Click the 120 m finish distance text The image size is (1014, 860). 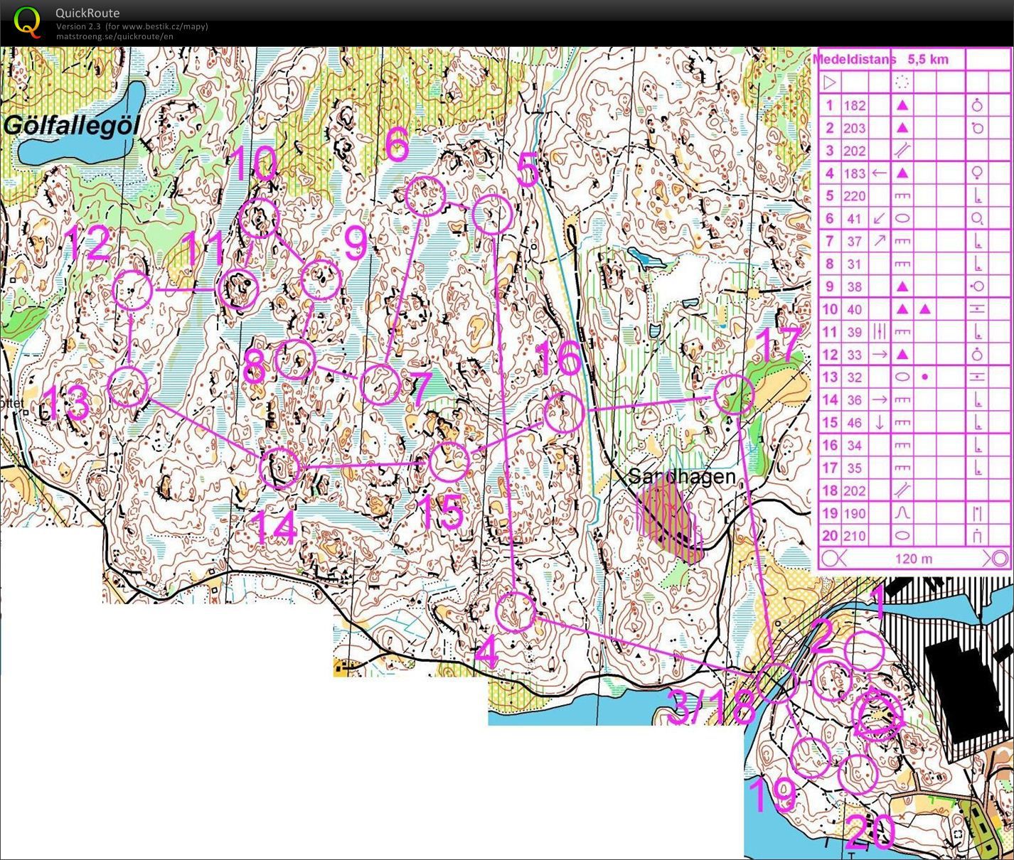click(x=913, y=559)
